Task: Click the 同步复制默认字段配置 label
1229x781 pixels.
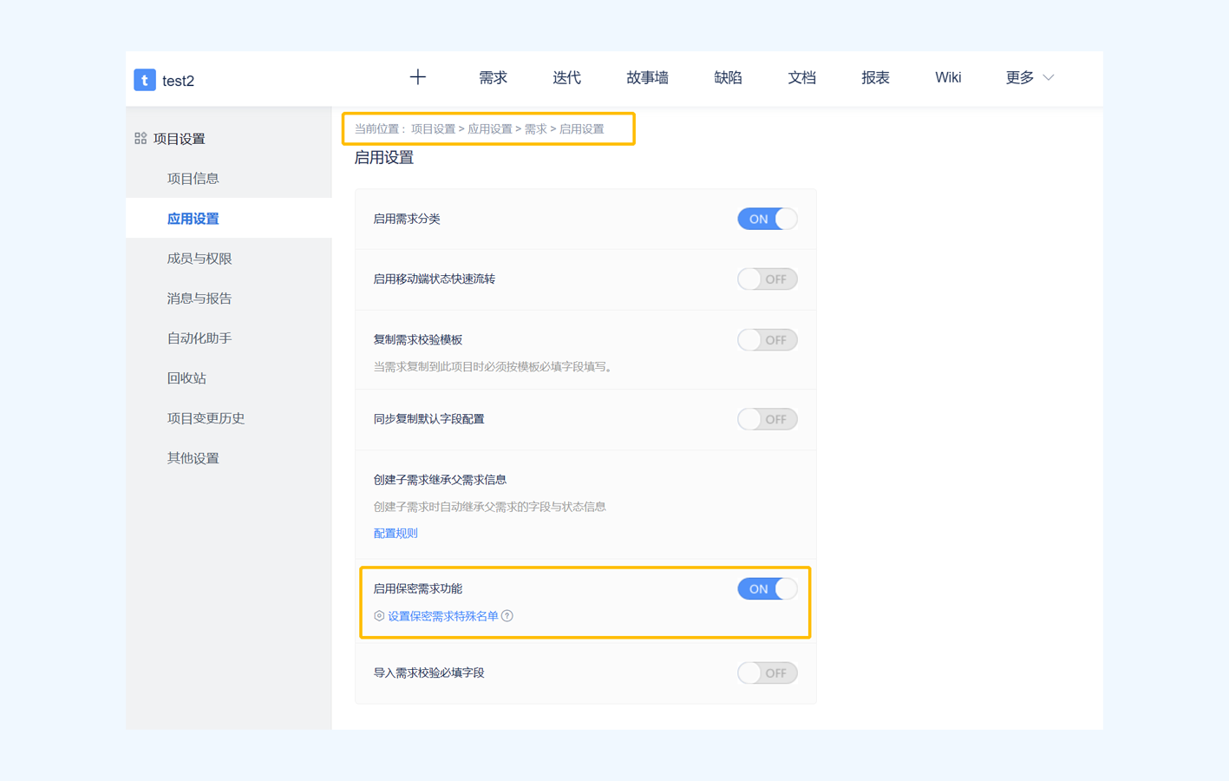Action: coord(429,419)
